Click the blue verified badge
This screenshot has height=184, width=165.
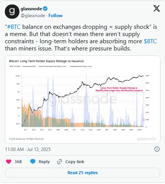click(45, 9)
